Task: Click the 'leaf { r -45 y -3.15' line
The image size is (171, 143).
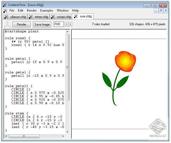Action: coord(38,127)
